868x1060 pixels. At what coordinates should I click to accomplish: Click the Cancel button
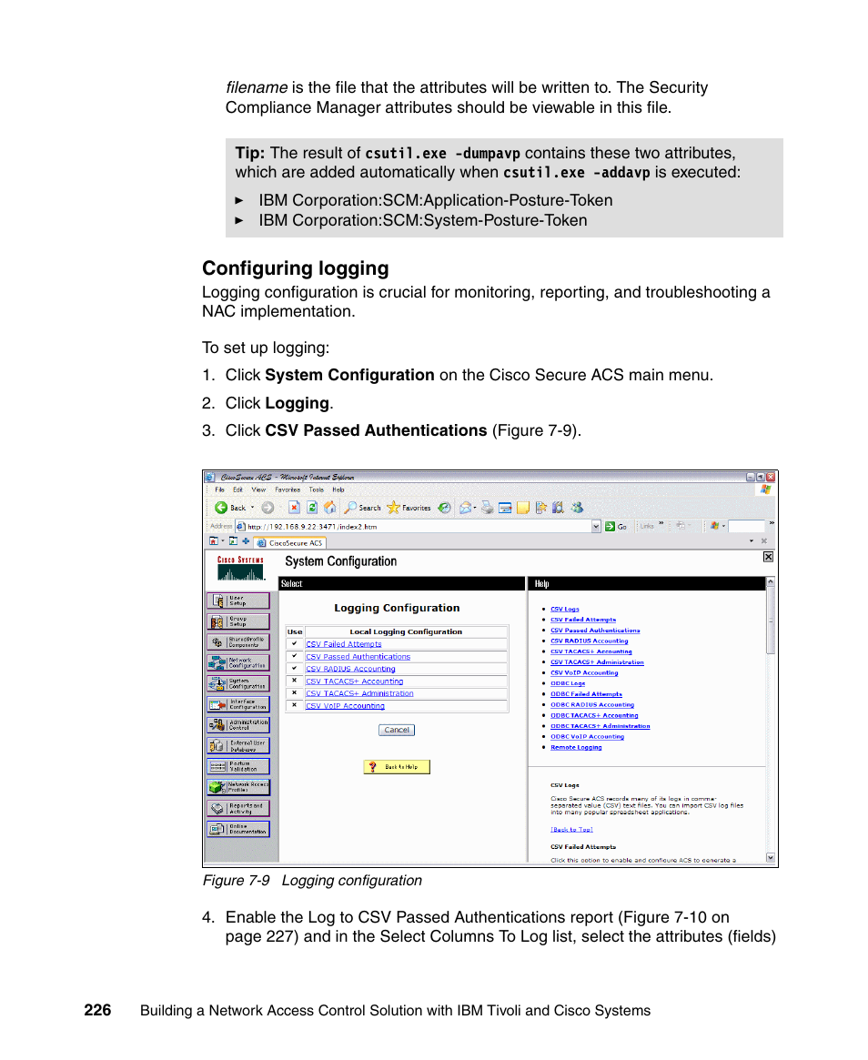397,730
